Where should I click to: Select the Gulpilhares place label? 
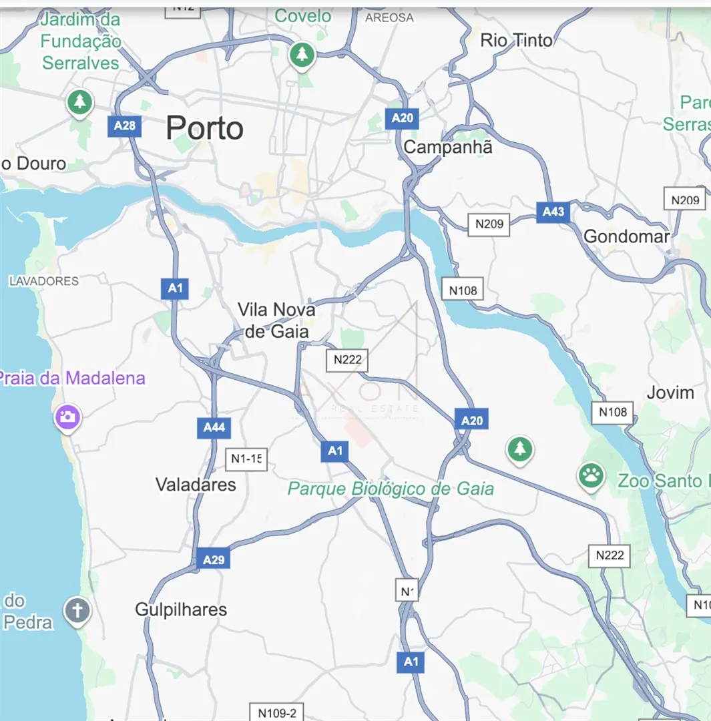click(x=181, y=610)
